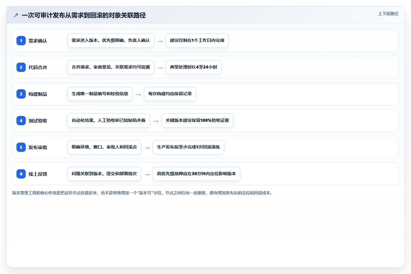Select the 自动化结果、人工验收和已知缺陷齐备 chip

[x=109, y=121]
